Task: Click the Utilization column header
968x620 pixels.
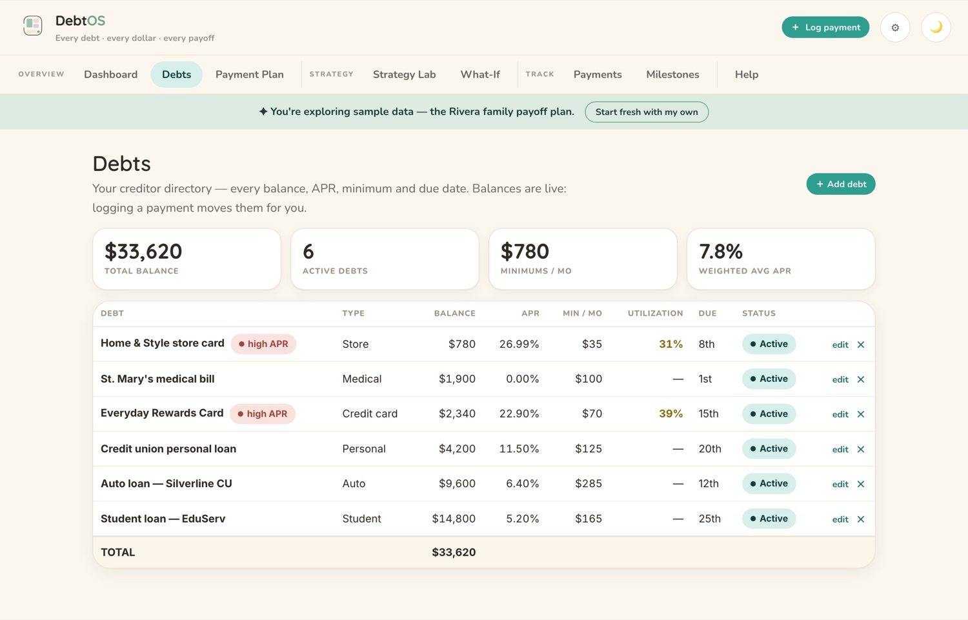Action: coord(655,314)
